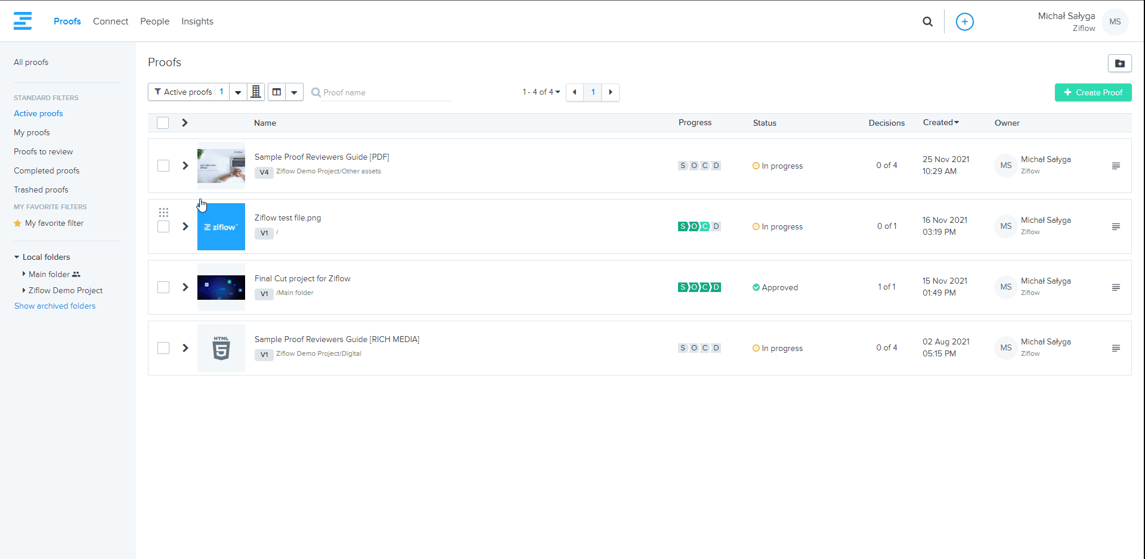The width and height of the screenshot is (1145, 559).
Task: Switch to the People tab
Action: pyautogui.click(x=154, y=21)
